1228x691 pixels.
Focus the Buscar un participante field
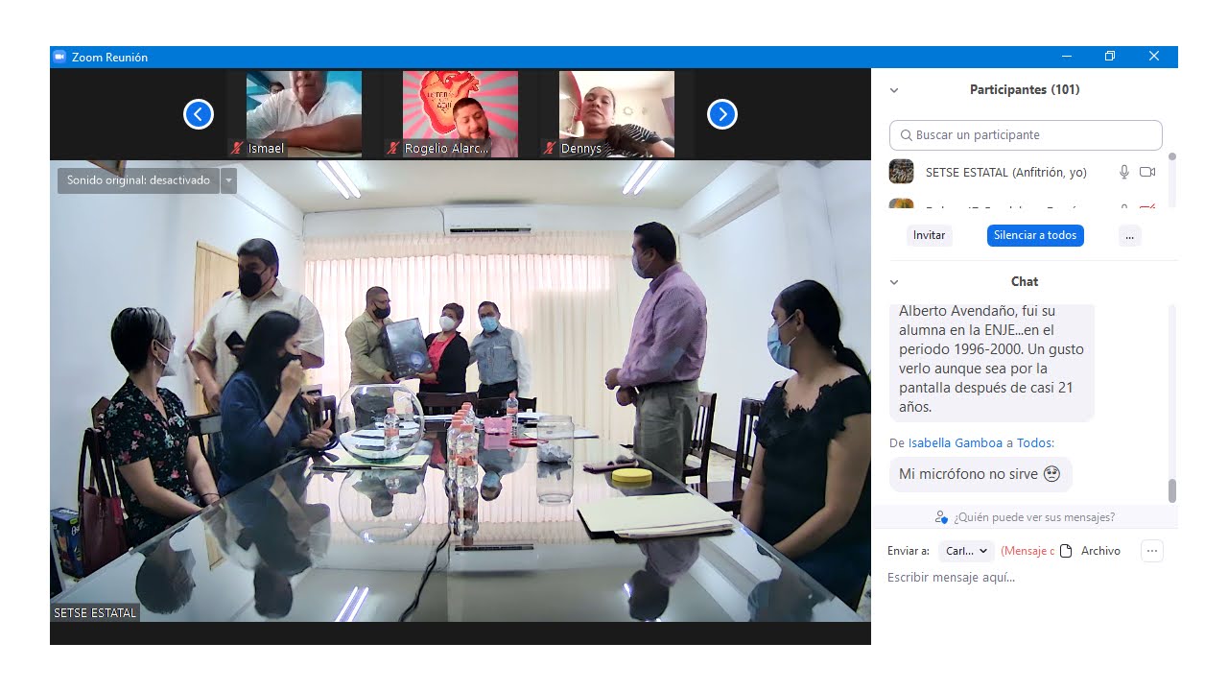1026,135
